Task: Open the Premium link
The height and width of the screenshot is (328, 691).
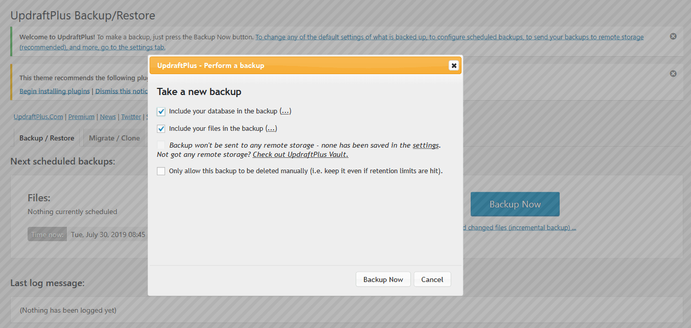Action: (x=81, y=116)
